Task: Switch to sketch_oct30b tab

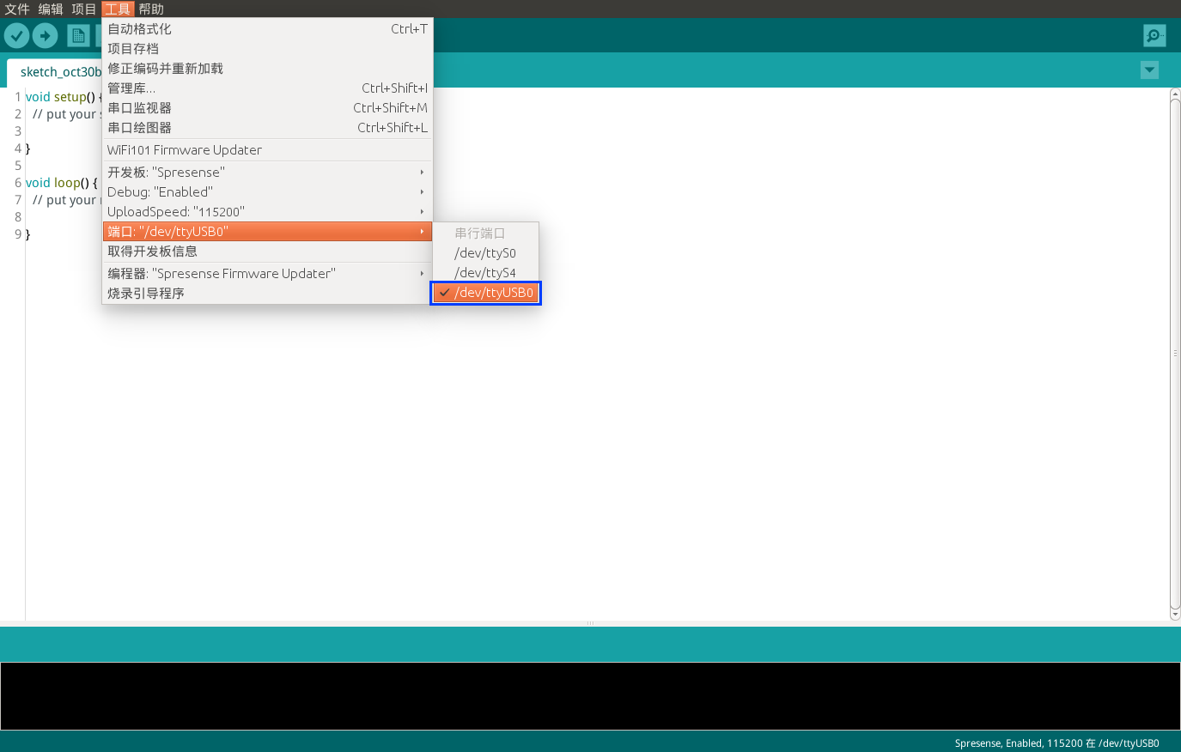Action: click(x=58, y=72)
